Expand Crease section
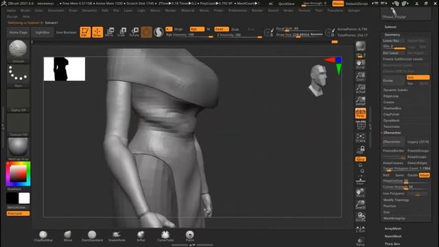The image size is (439, 247). [389, 102]
